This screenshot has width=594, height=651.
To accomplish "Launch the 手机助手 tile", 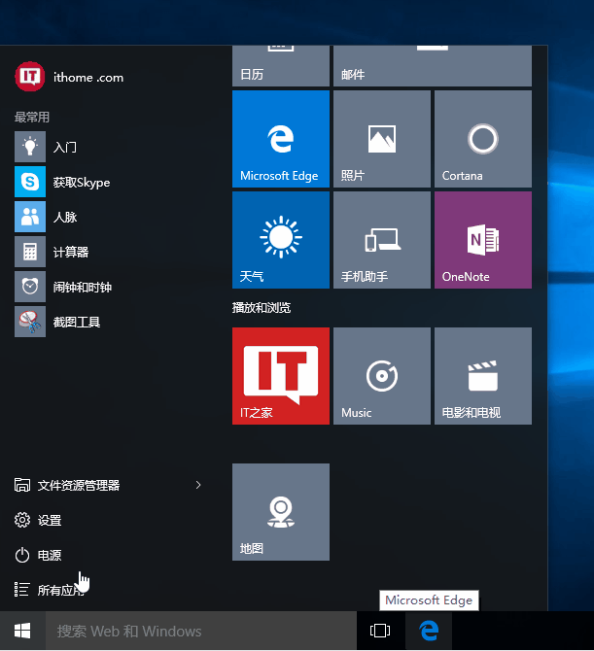I will 381,239.
